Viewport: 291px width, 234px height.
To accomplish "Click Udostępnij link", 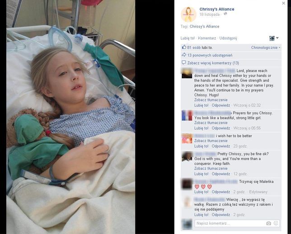I will [228, 38].
